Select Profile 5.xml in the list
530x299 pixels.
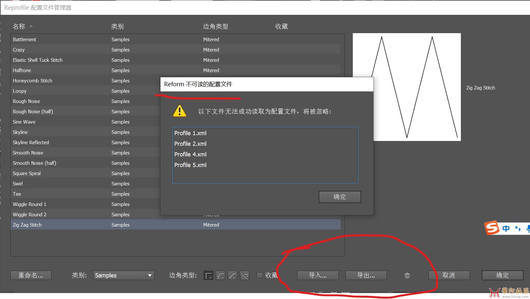tap(265, 165)
